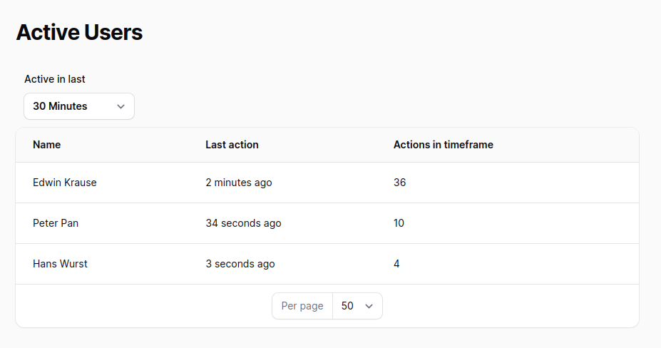Click Edwin Krause's action count 36
Screen dimensions: 661x348
399,183
